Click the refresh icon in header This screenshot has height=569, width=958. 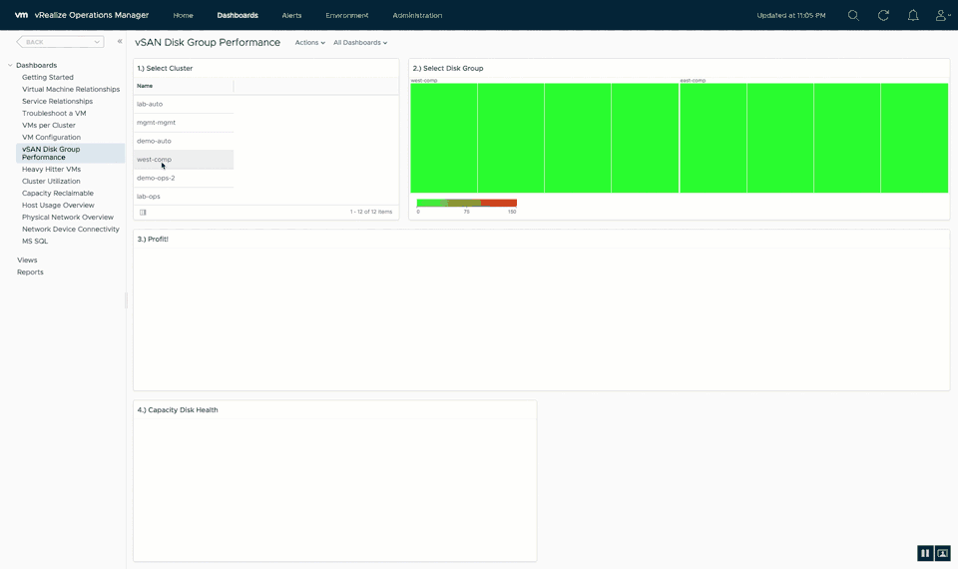[883, 15]
